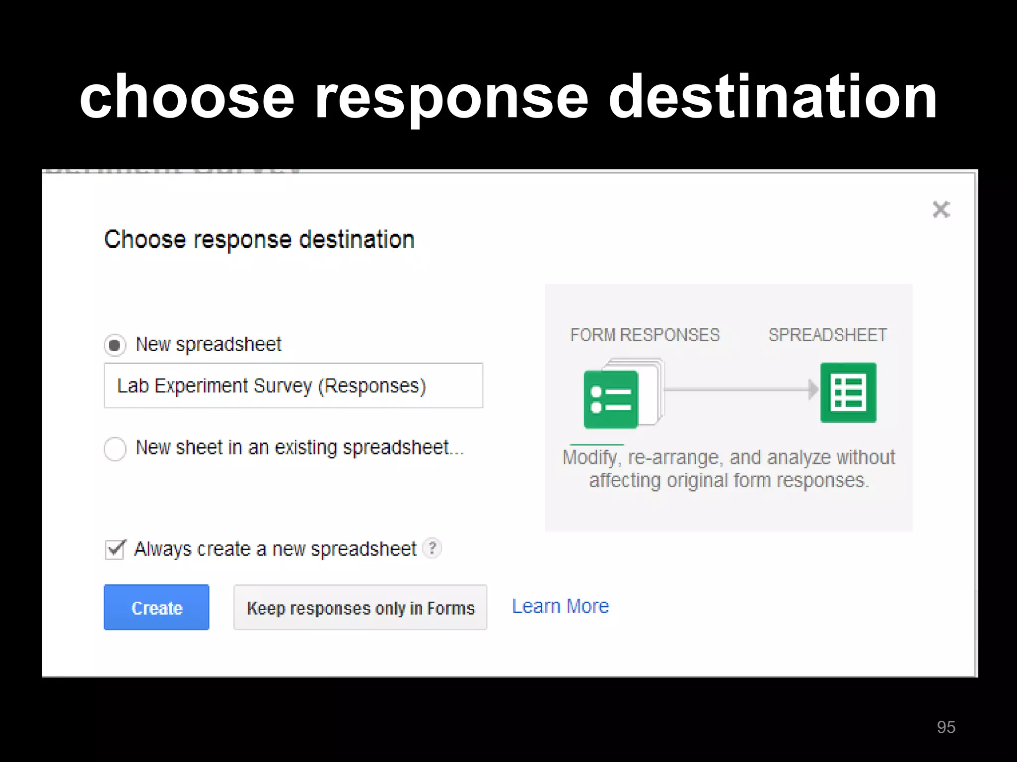
Task: Click the SPREADSHEET label
Action: (x=828, y=335)
